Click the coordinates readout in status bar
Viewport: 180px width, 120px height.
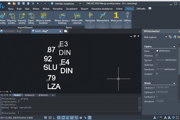point(16,118)
